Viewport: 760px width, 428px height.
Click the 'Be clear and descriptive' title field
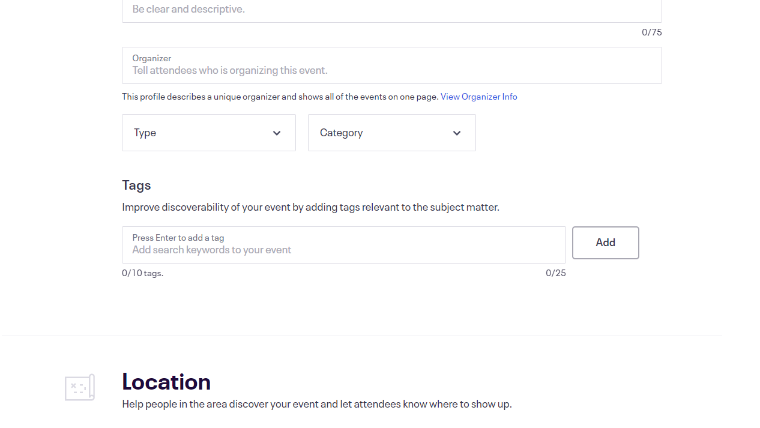(x=391, y=10)
